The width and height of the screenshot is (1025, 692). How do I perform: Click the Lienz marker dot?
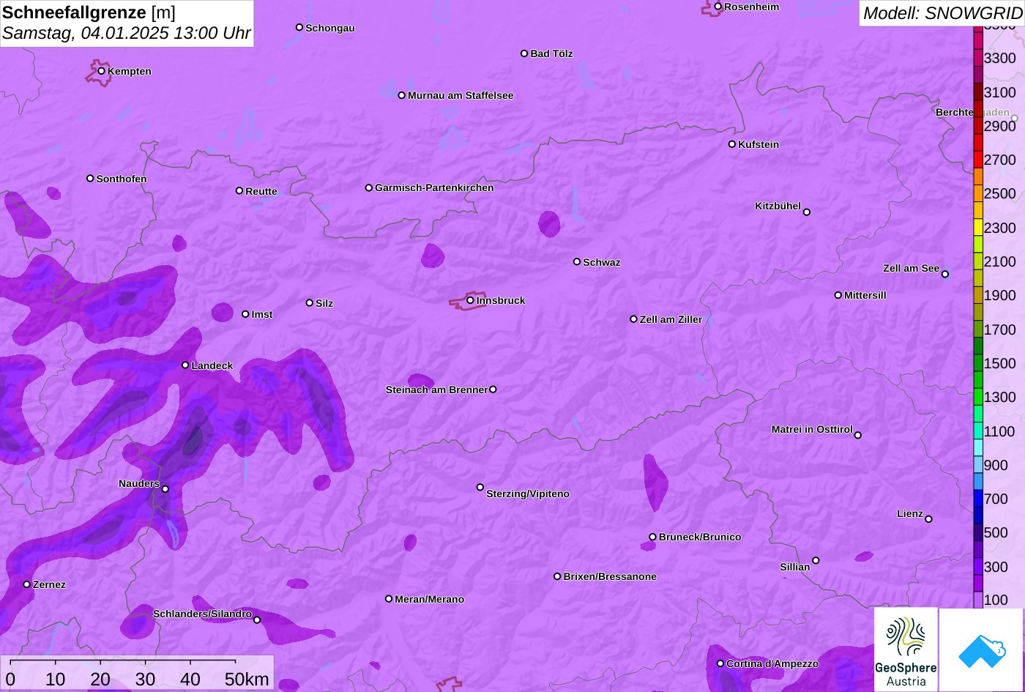pos(928,519)
